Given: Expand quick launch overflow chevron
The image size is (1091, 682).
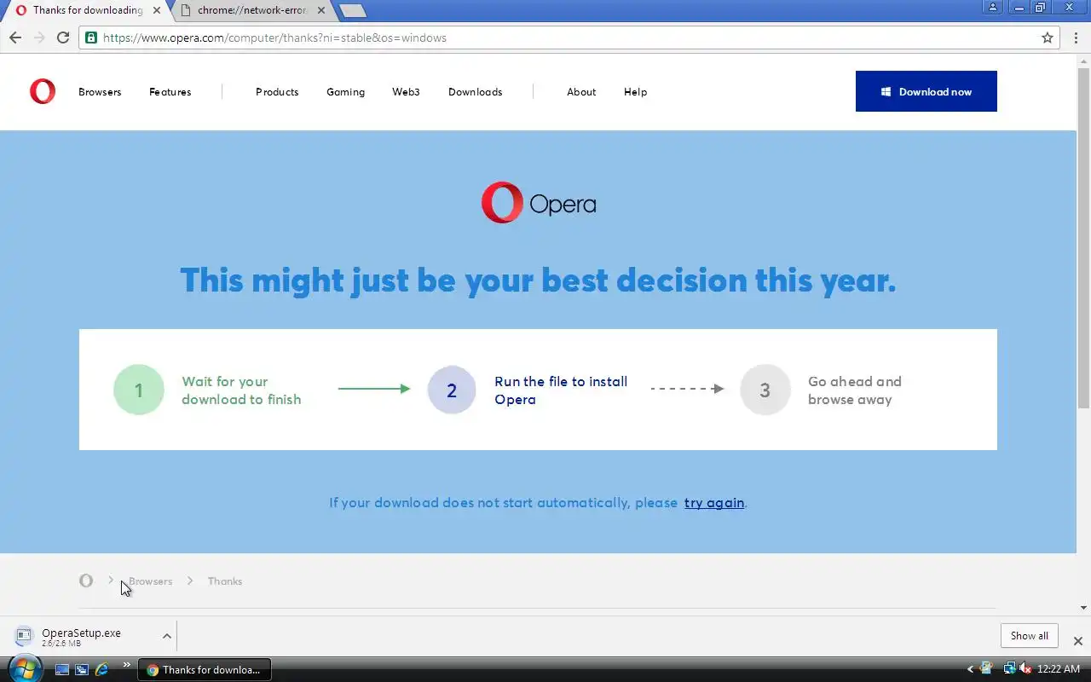Looking at the screenshot, I should coord(127,665).
